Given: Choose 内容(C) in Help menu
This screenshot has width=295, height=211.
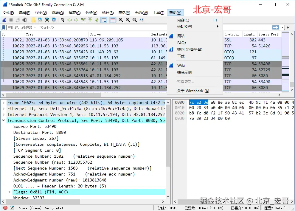Looking at the screenshot, I should (195, 20).
